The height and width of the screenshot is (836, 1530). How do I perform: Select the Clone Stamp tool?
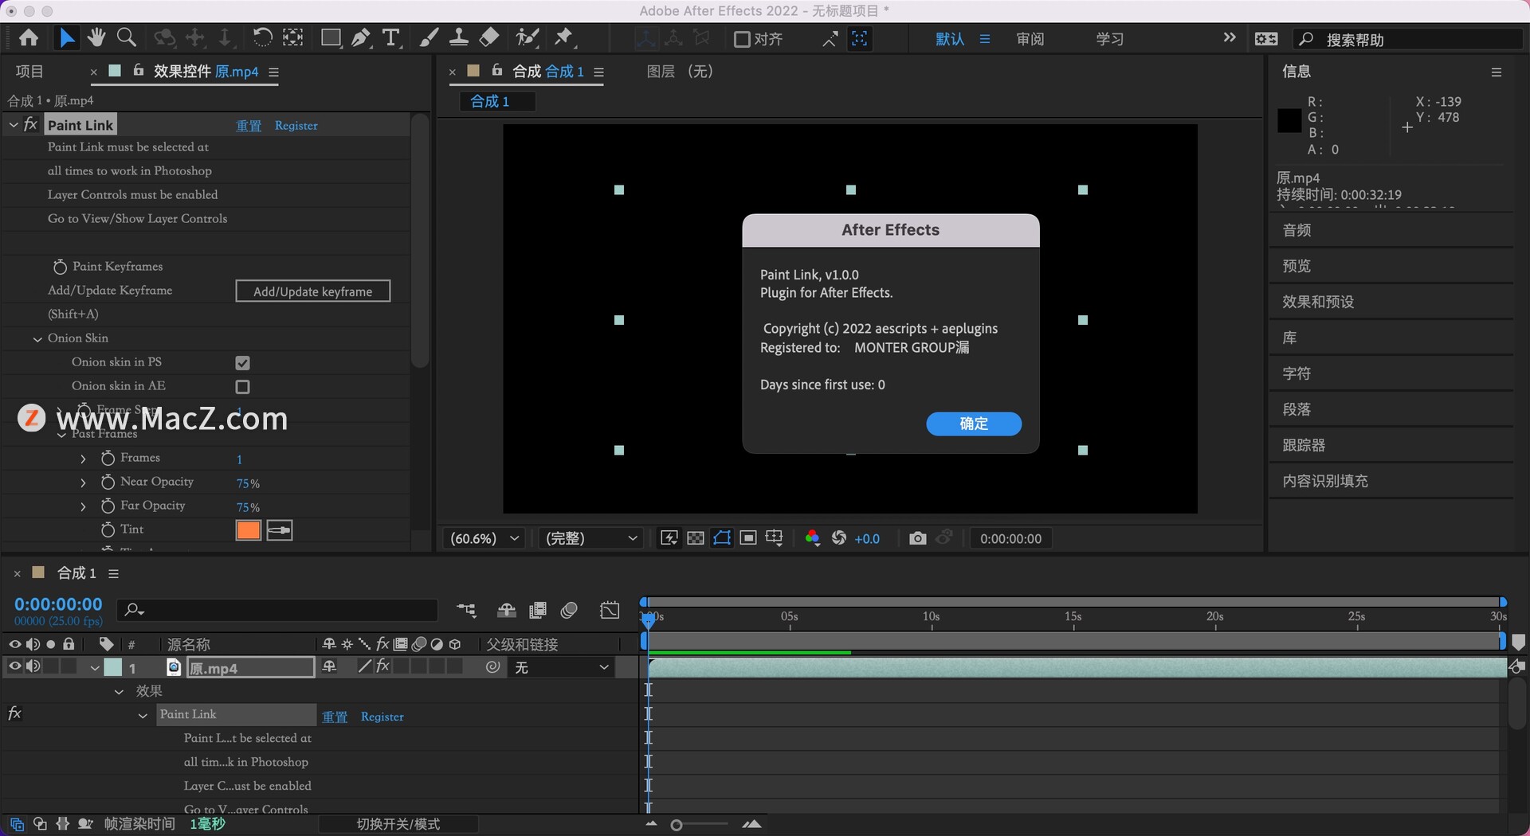459,37
